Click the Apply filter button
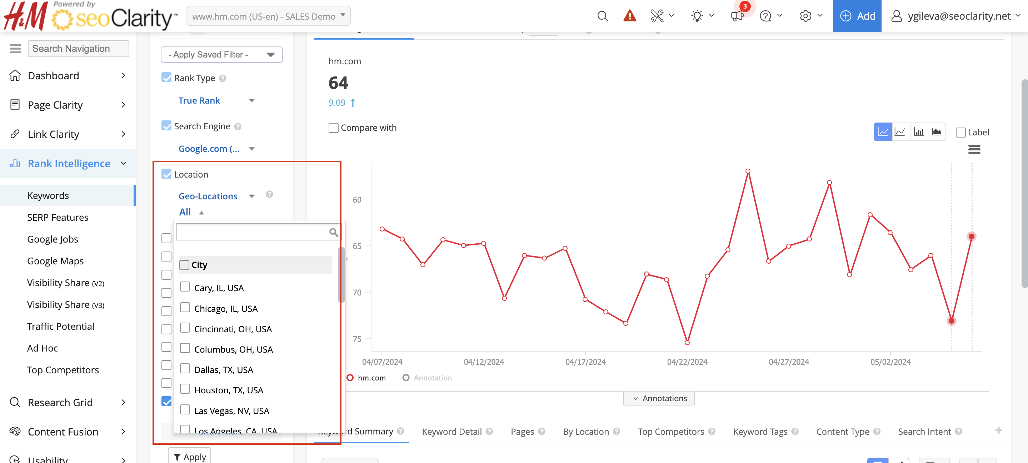 tap(190, 456)
